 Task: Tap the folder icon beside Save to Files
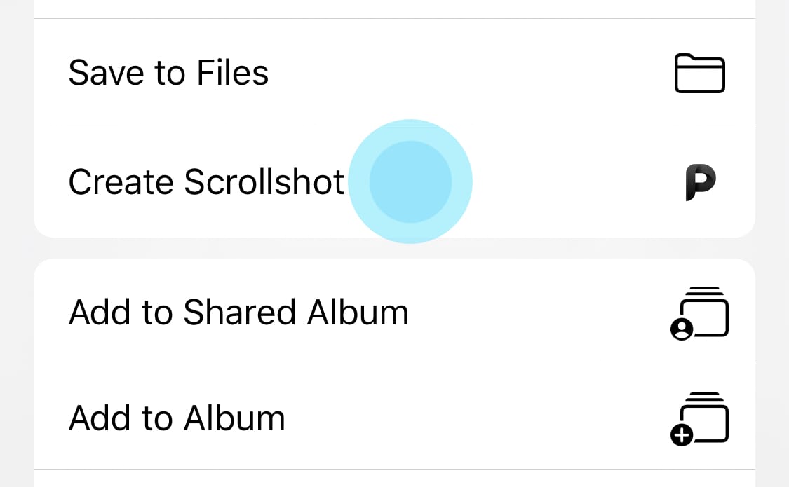pos(699,74)
